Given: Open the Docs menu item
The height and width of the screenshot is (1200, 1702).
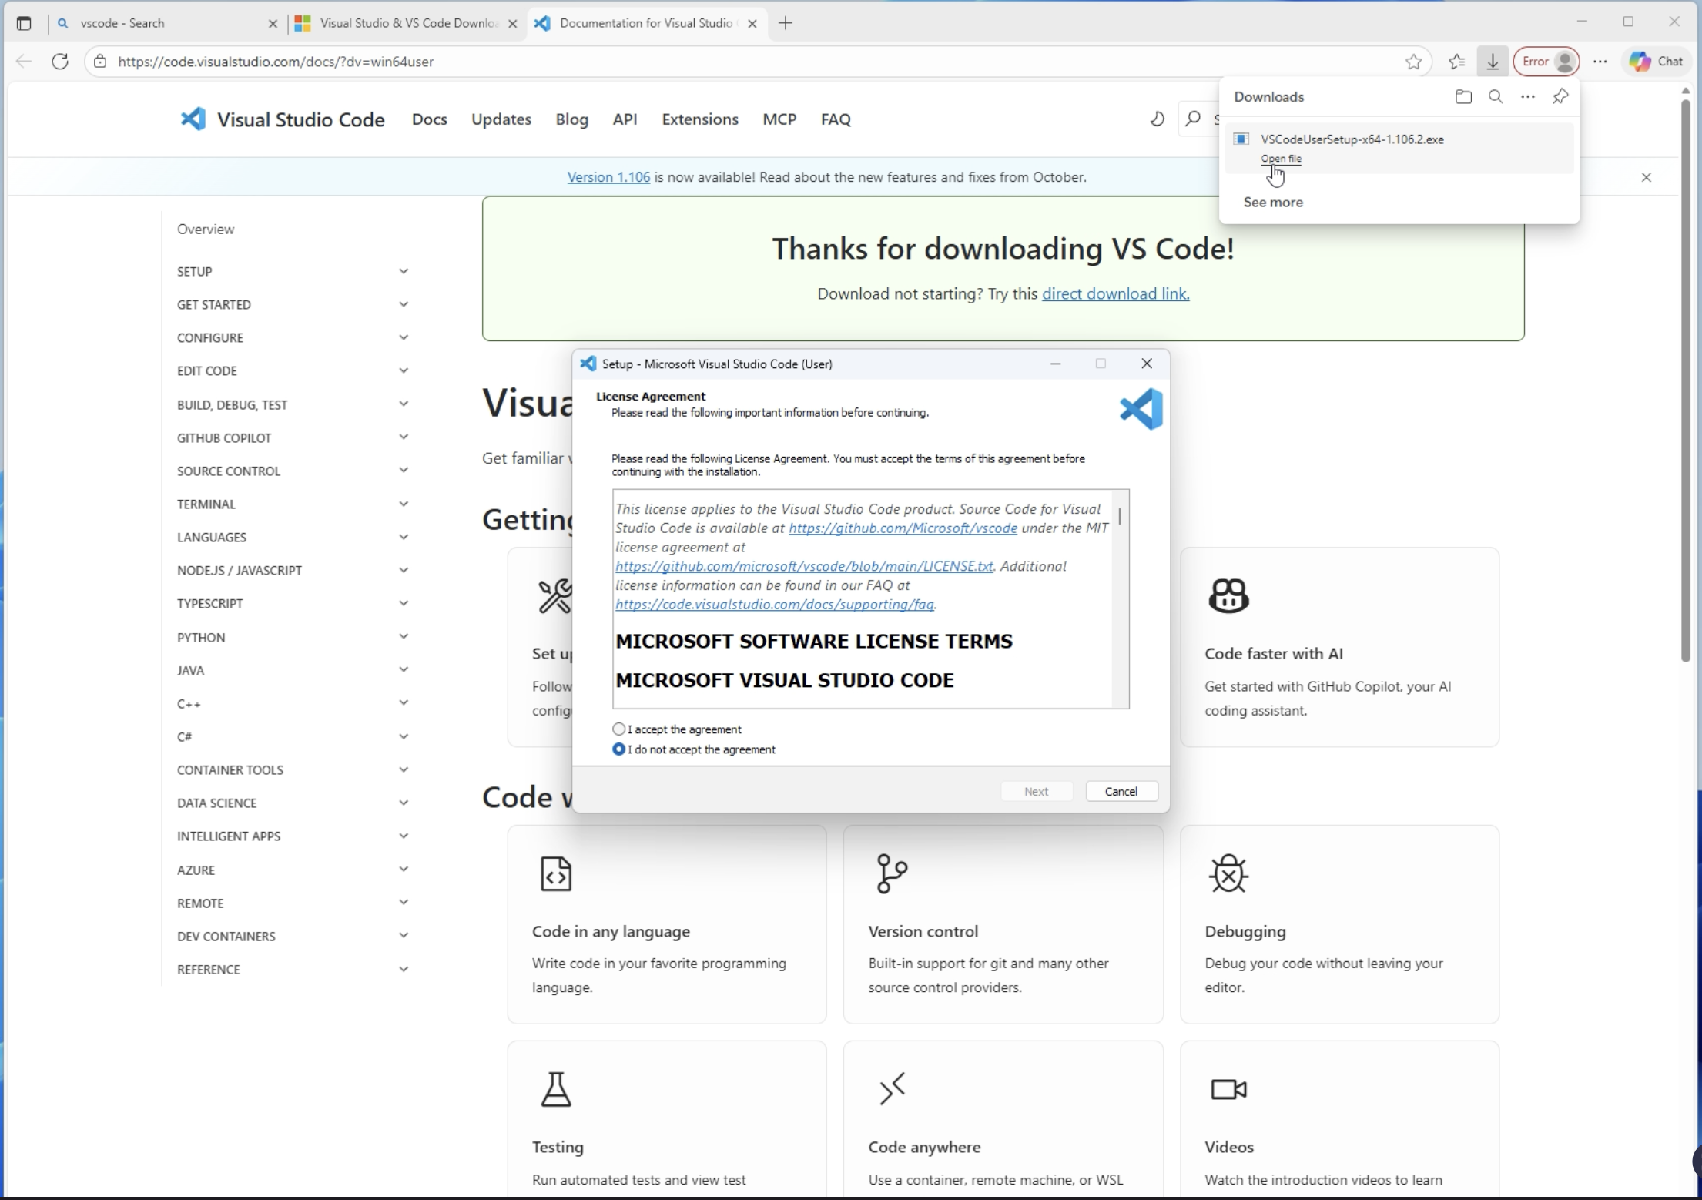Looking at the screenshot, I should click(429, 119).
